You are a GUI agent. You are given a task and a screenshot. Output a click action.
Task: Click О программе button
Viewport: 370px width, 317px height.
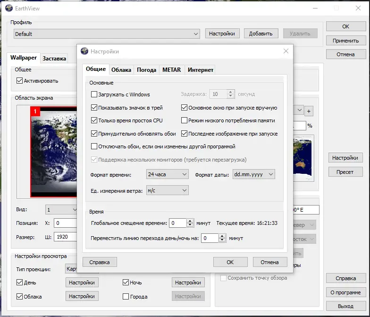click(x=346, y=292)
